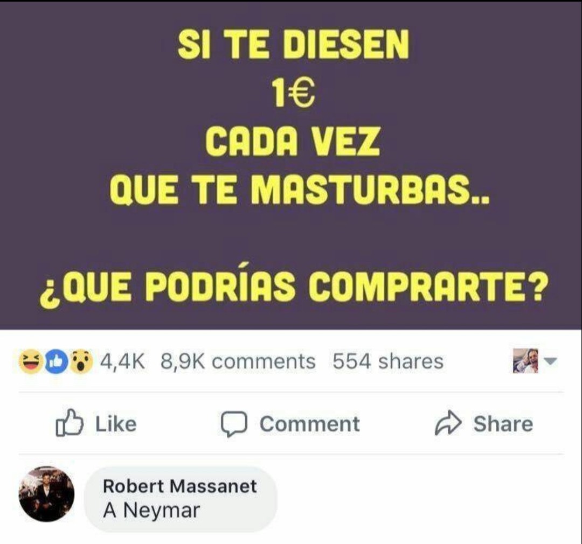The width and height of the screenshot is (582, 544).
Task: Click the Comment speech bubble icon
Action: click(x=234, y=424)
